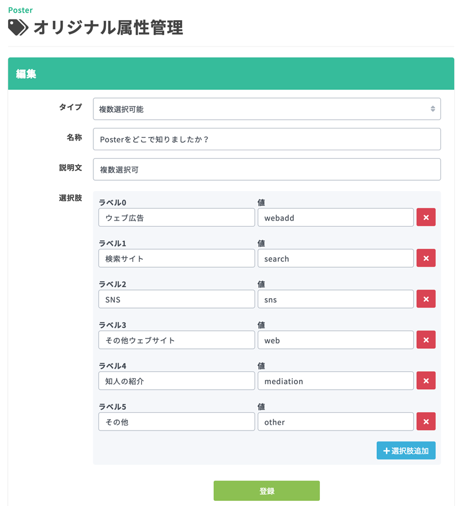This screenshot has width=461, height=506.
Task: Remove the その他 (other) choice row
Action: [426, 421]
